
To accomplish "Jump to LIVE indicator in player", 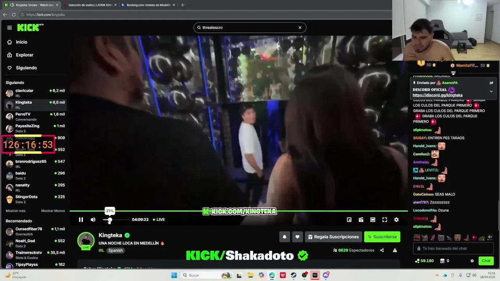I will click(x=159, y=220).
